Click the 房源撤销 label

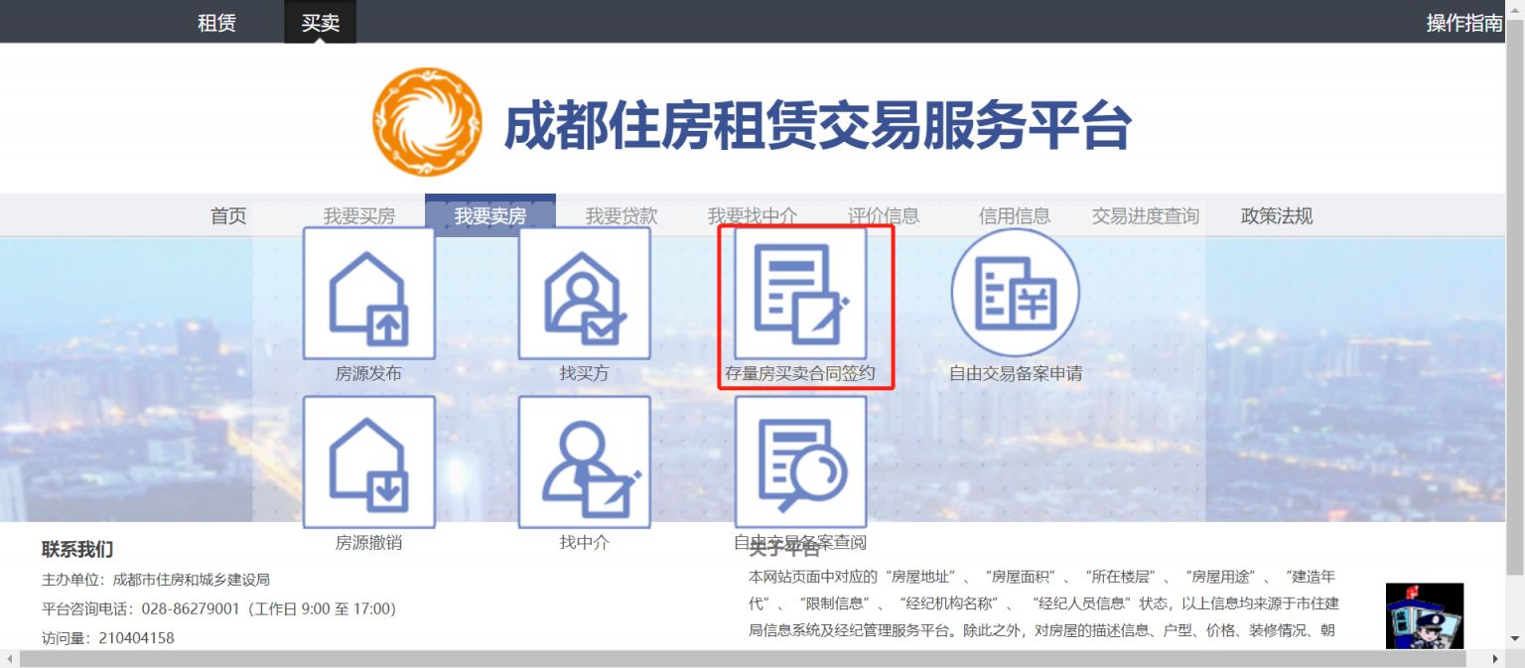click(x=368, y=543)
